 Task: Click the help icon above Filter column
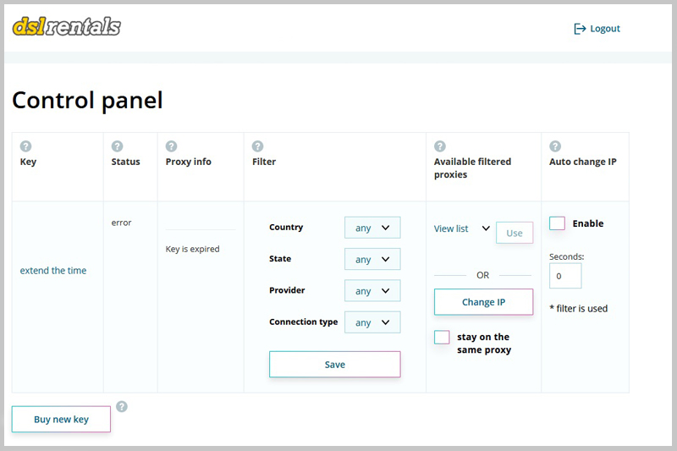(x=257, y=146)
